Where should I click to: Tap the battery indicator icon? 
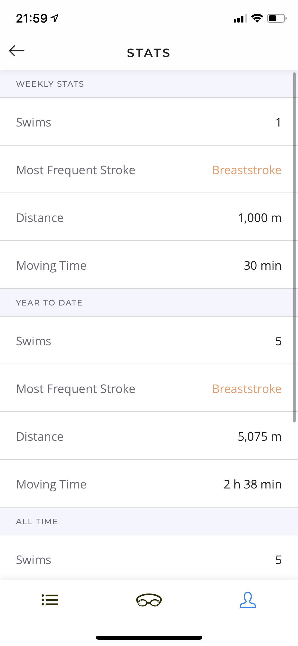coord(277,18)
